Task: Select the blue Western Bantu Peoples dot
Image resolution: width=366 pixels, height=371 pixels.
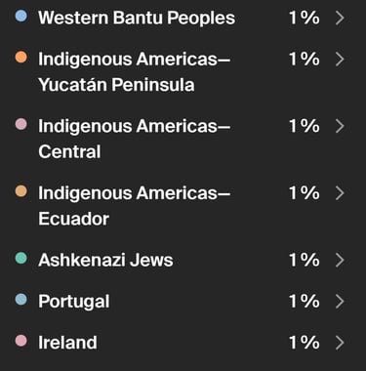Action: [21, 16]
